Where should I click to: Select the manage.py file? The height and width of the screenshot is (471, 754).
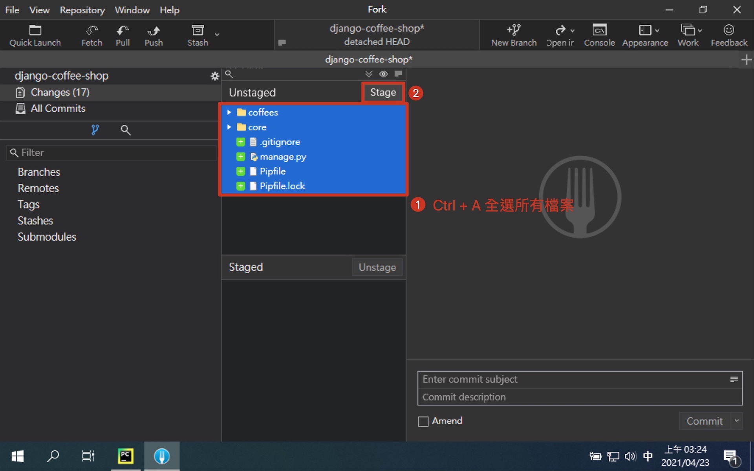pos(313,157)
